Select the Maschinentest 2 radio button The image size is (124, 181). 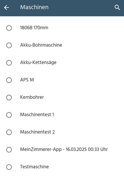click(x=9, y=132)
